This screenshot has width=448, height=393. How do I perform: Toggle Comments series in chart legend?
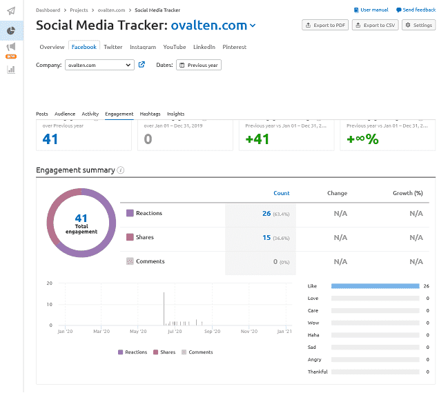click(197, 352)
